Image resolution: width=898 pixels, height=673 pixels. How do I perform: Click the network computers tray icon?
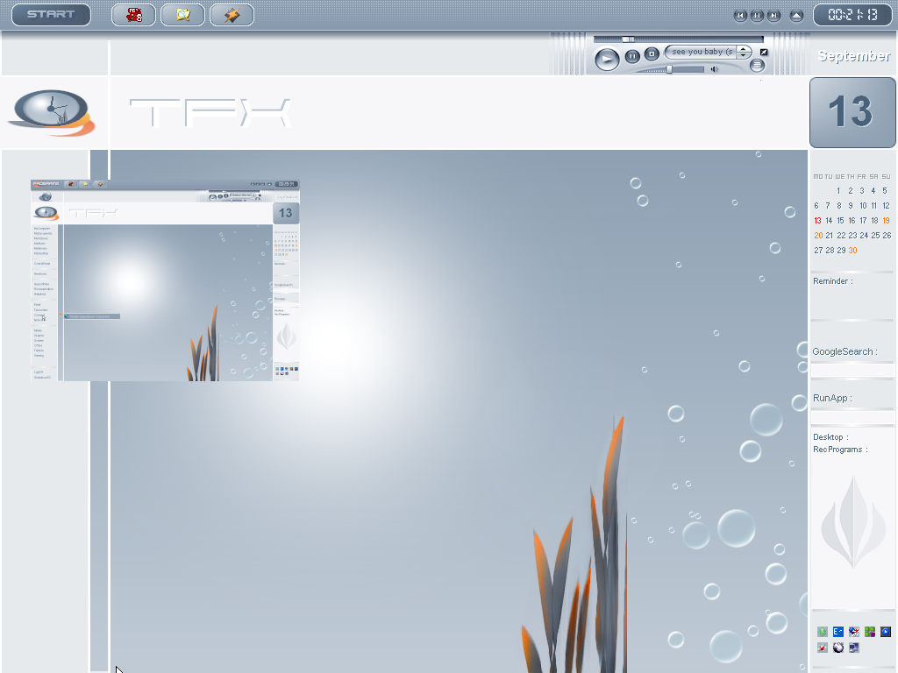click(854, 648)
